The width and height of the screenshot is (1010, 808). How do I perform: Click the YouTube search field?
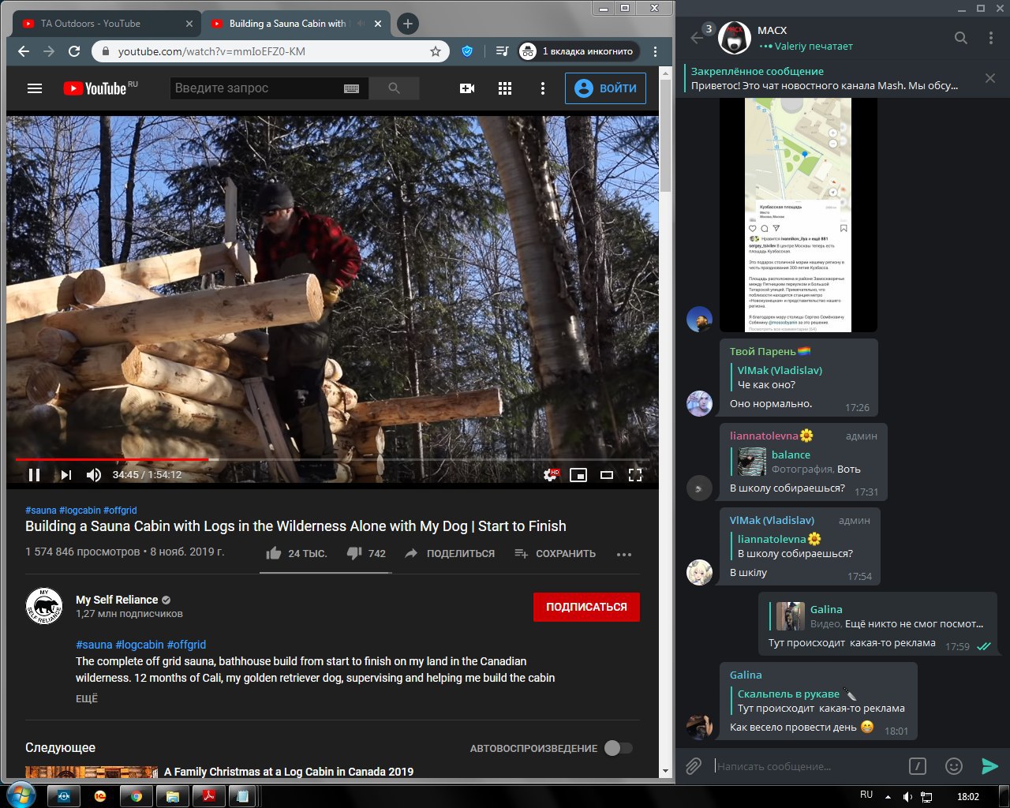point(257,88)
